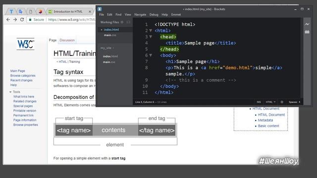
Task: Click the Permanent link entry
Action: pyautogui.click(x=23, y=115)
